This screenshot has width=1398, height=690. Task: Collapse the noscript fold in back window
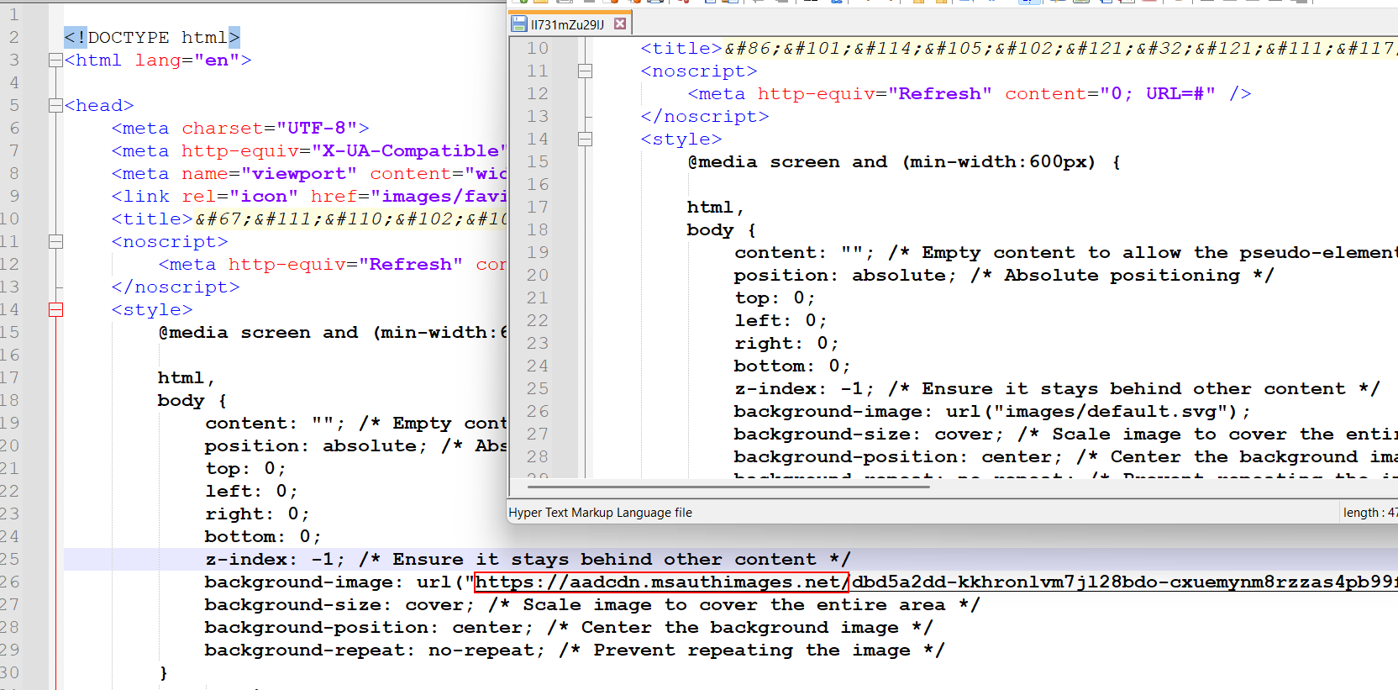coord(55,242)
